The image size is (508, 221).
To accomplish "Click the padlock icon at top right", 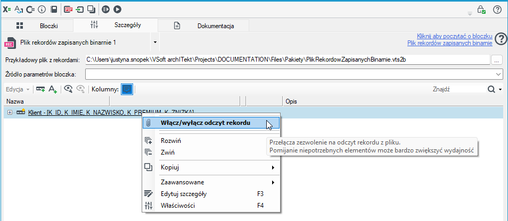I will click(x=482, y=10).
